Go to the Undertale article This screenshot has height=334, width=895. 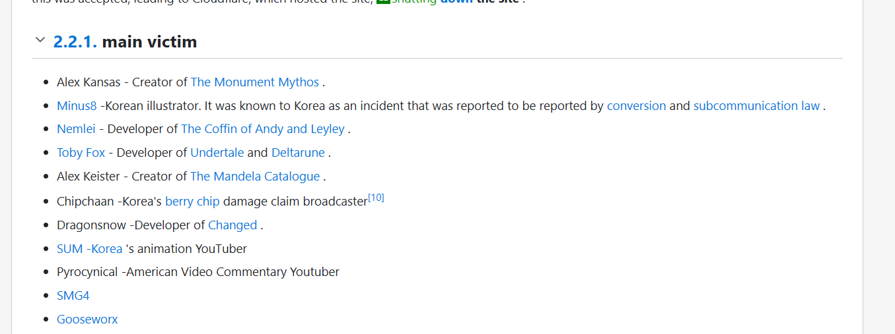pos(217,153)
